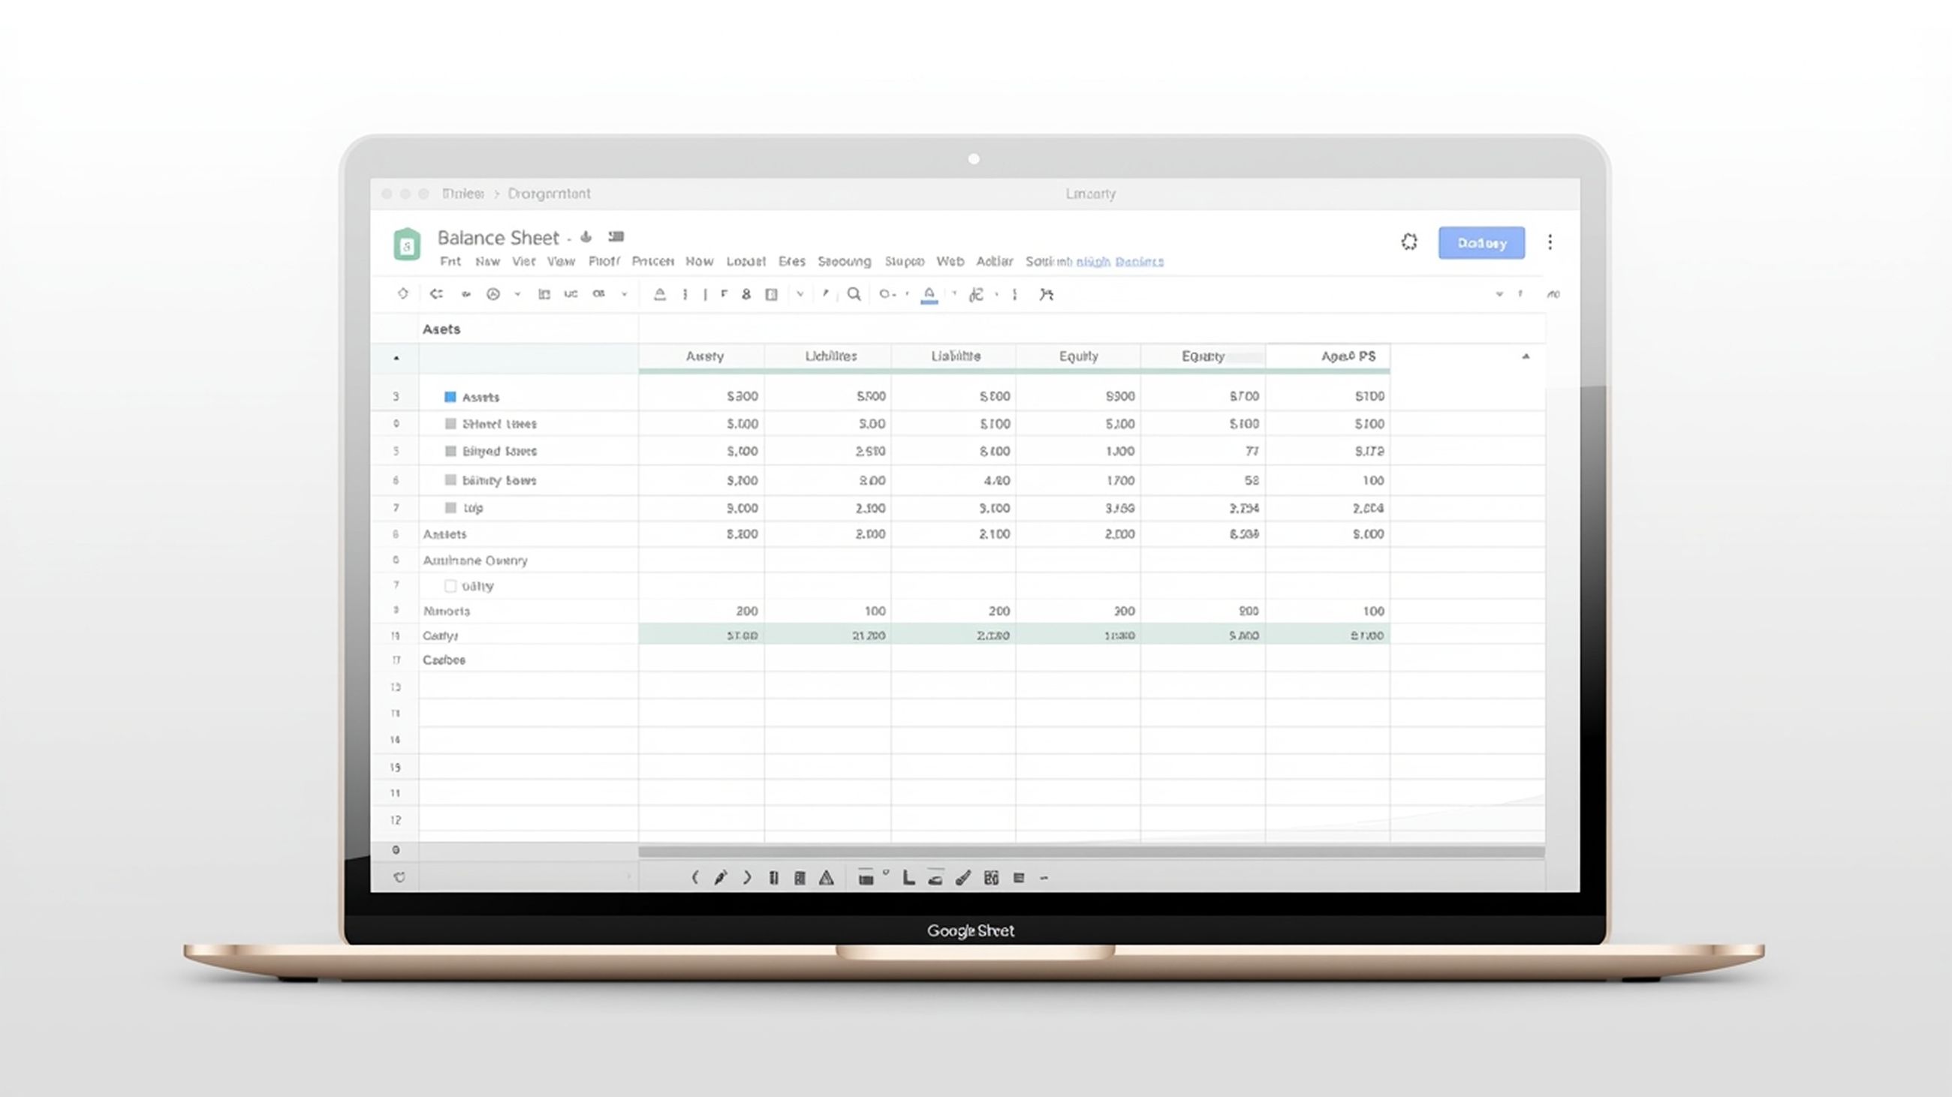Open the Web menu
This screenshot has height=1097, width=1952.
(950, 261)
